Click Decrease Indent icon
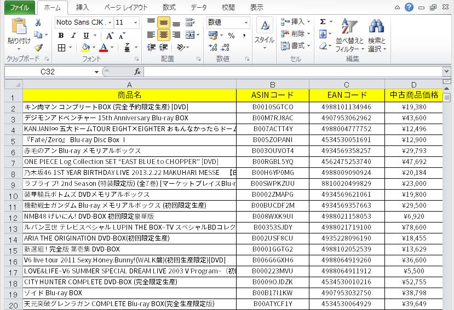This screenshot has height=310, width=454. (x=151, y=47)
